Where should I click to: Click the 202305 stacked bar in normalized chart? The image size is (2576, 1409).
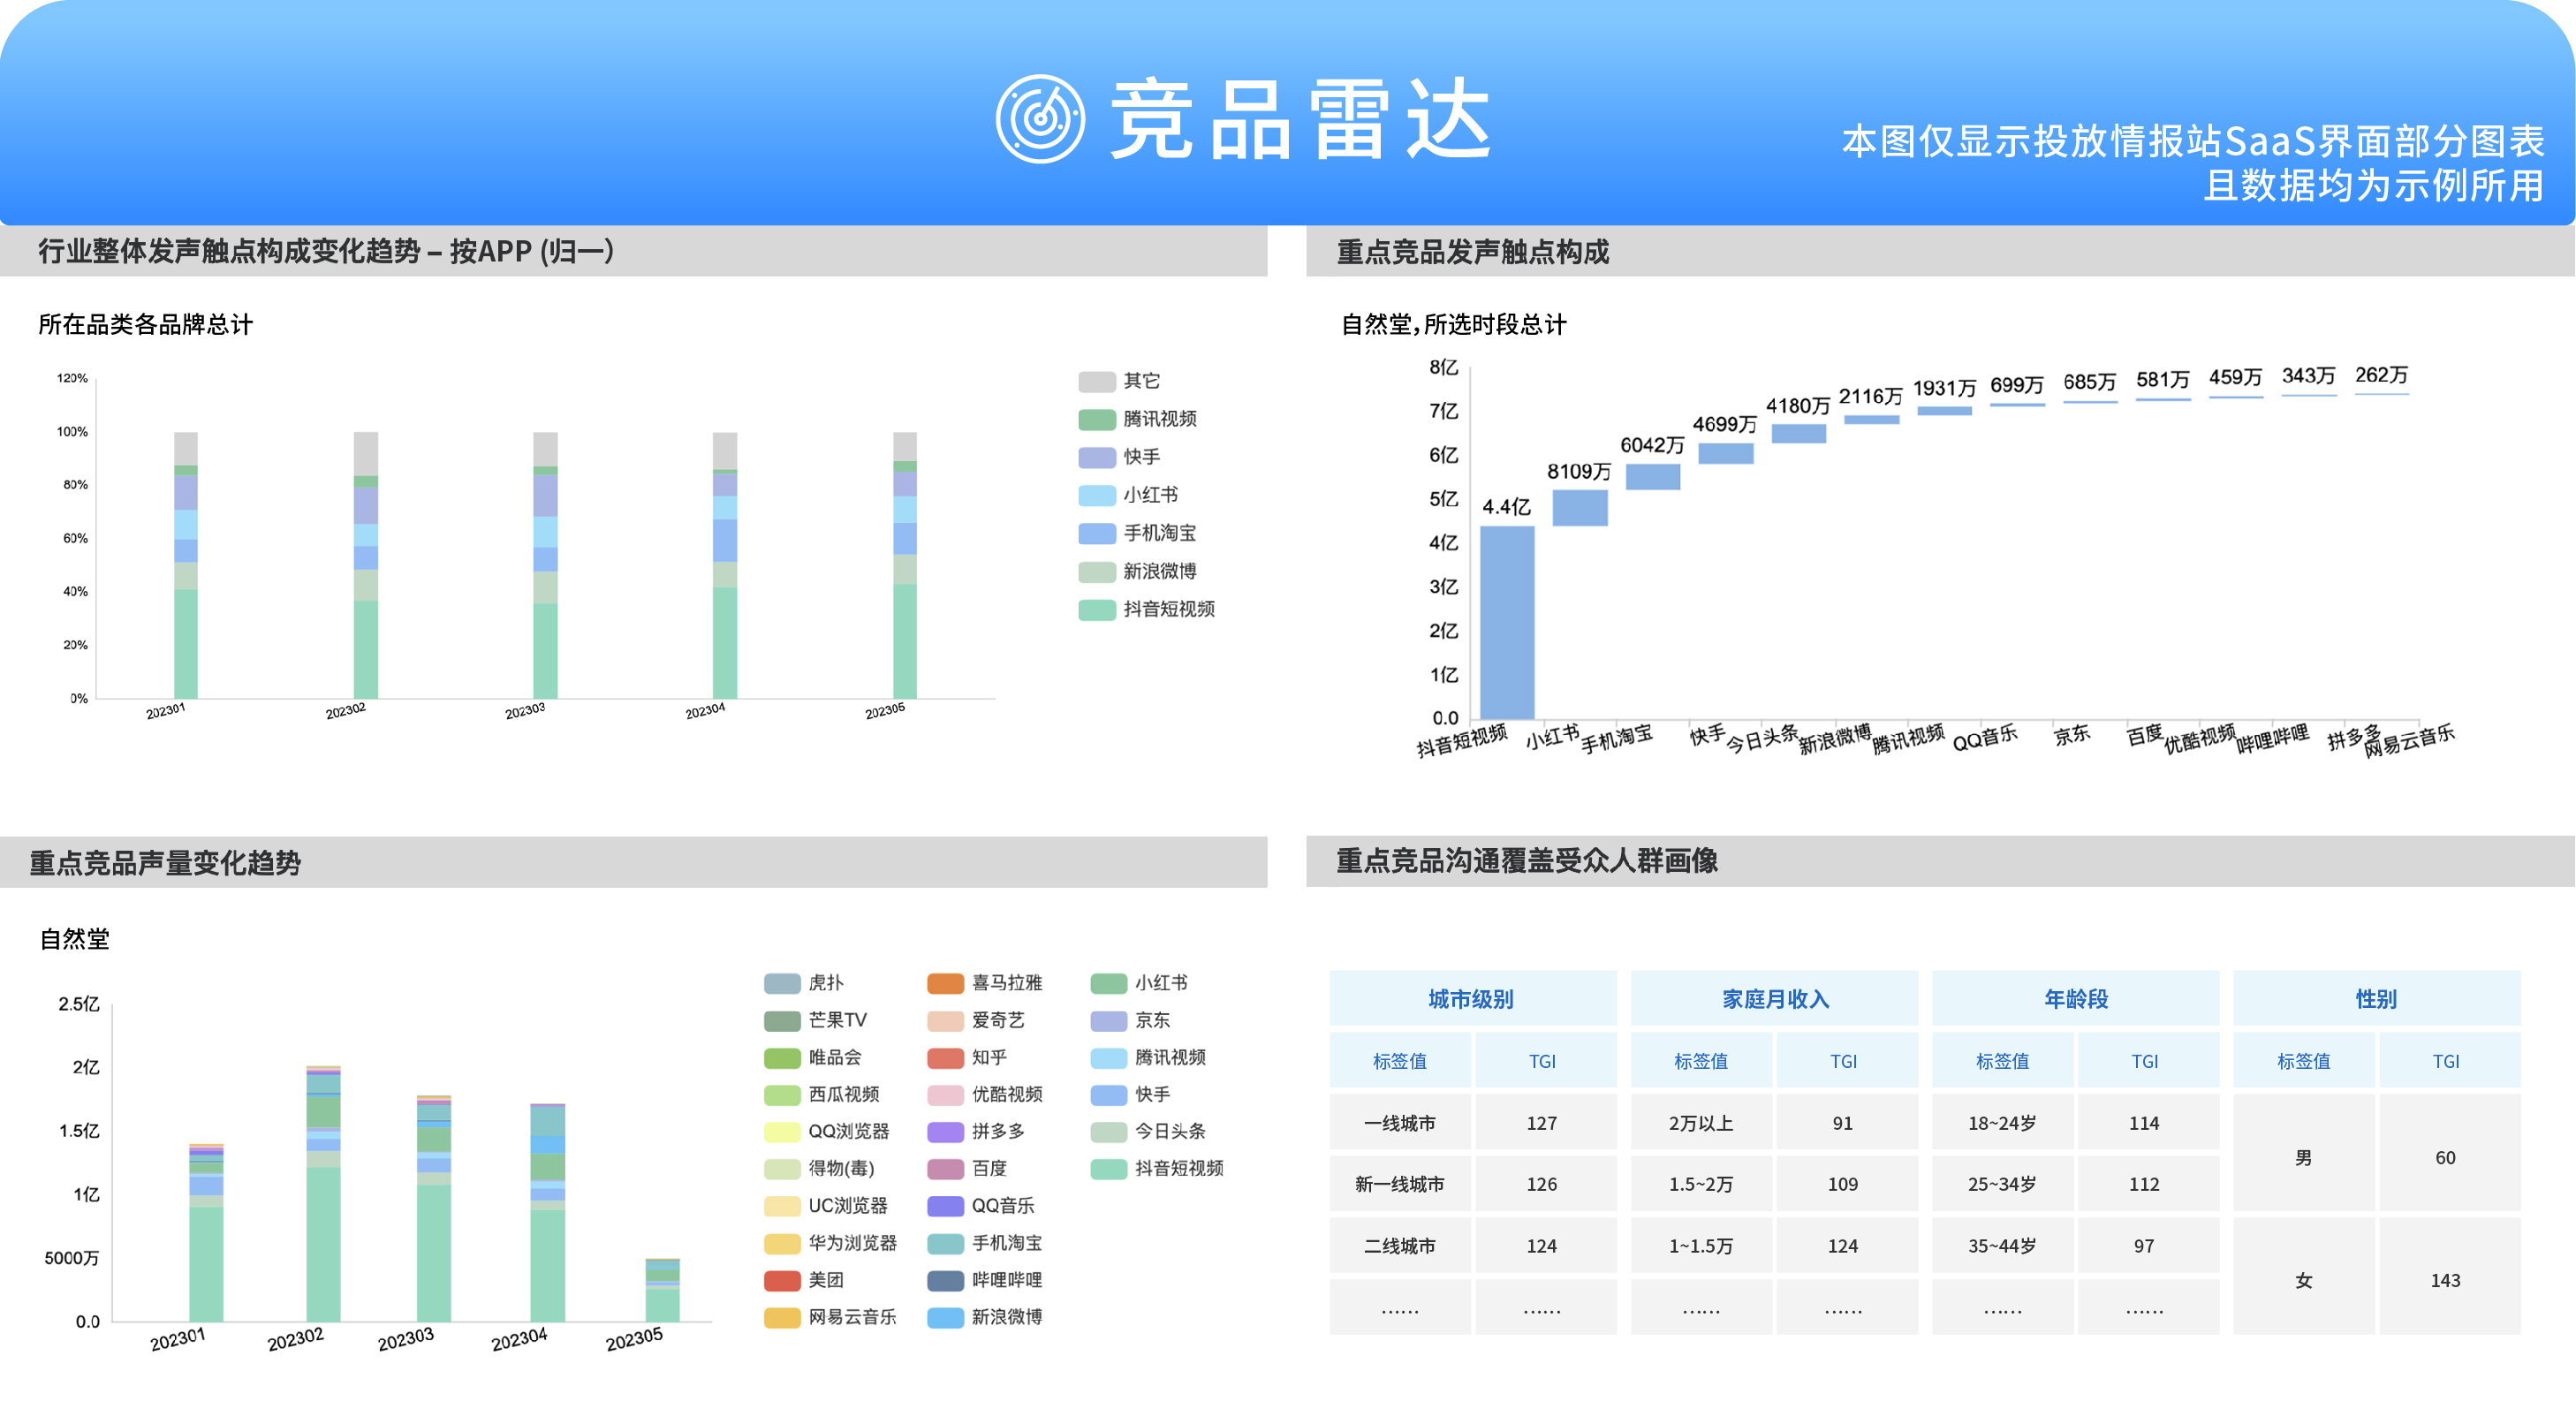(x=904, y=565)
